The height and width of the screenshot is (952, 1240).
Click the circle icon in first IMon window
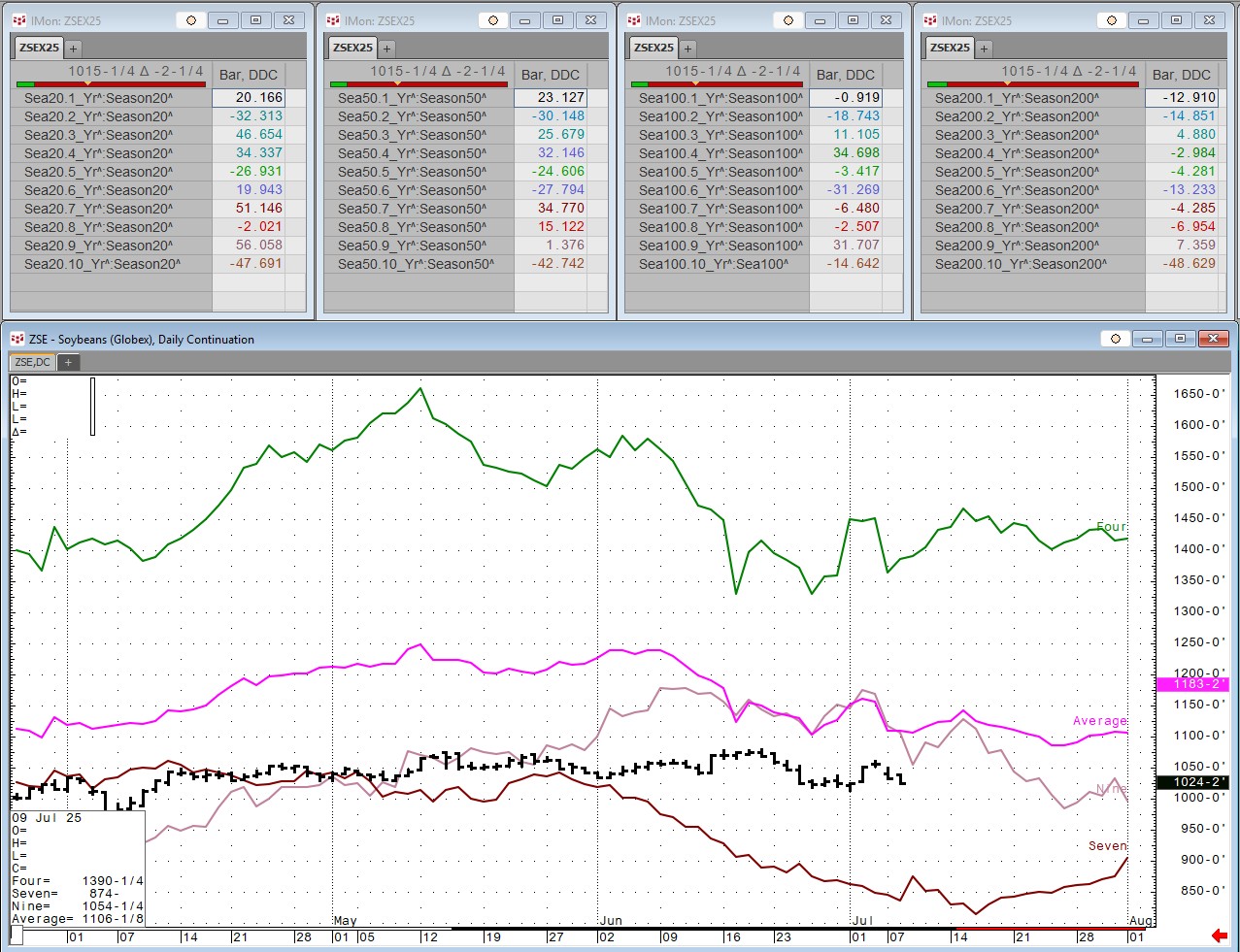click(x=191, y=20)
